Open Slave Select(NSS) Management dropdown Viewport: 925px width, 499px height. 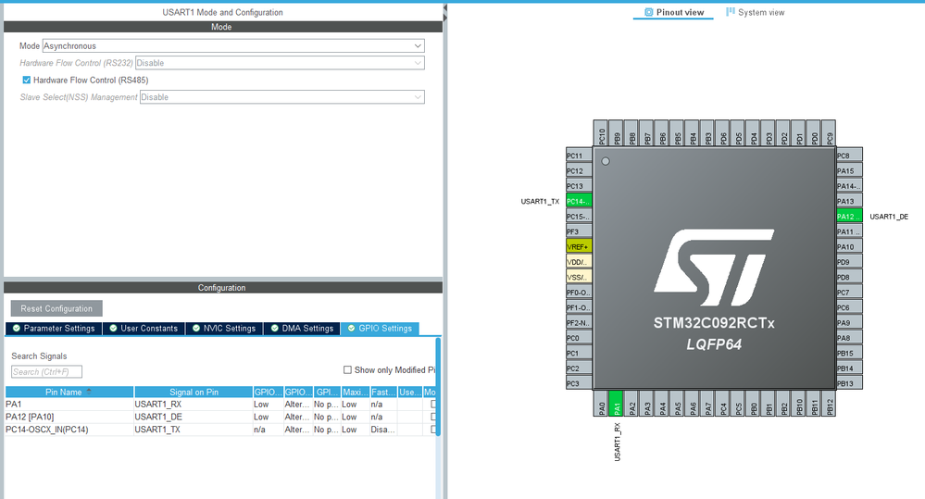pos(282,96)
